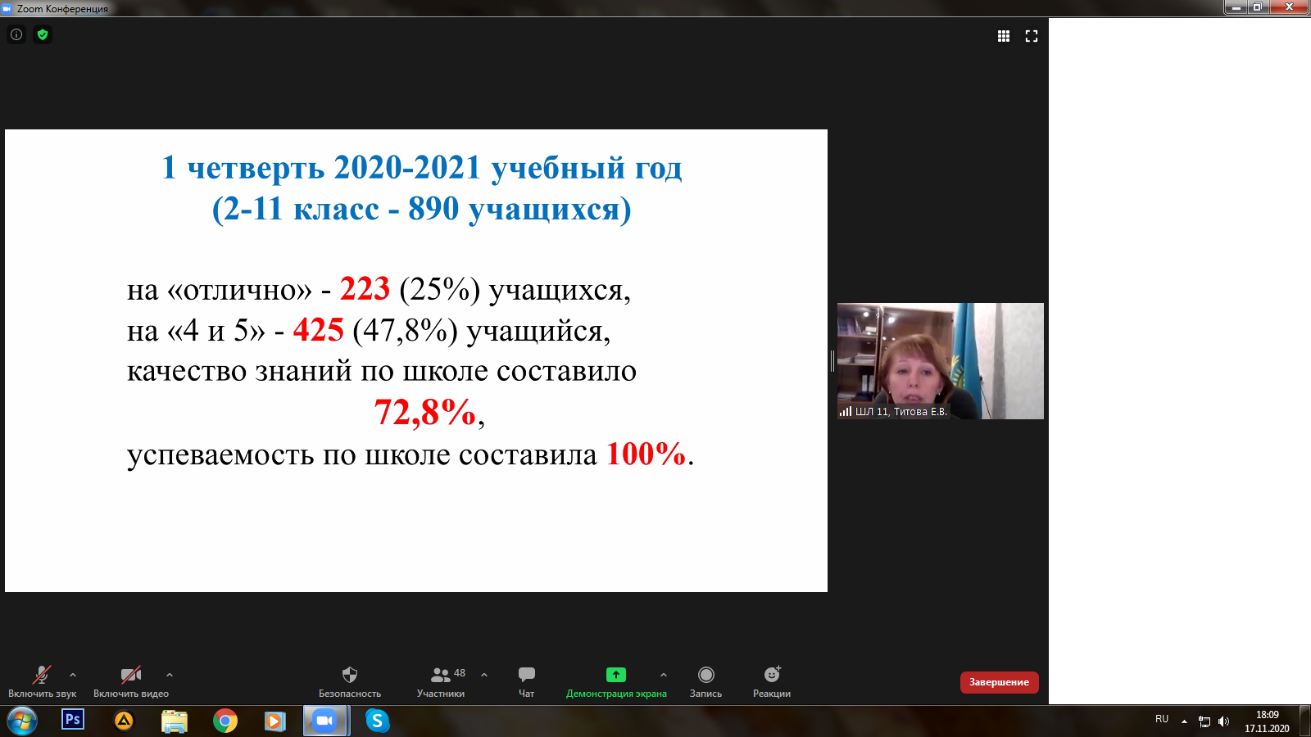This screenshot has width=1311, height=737.
Task: Start Демонстрация экрана screen share
Action: pyautogui.click(x=616, y=681)
